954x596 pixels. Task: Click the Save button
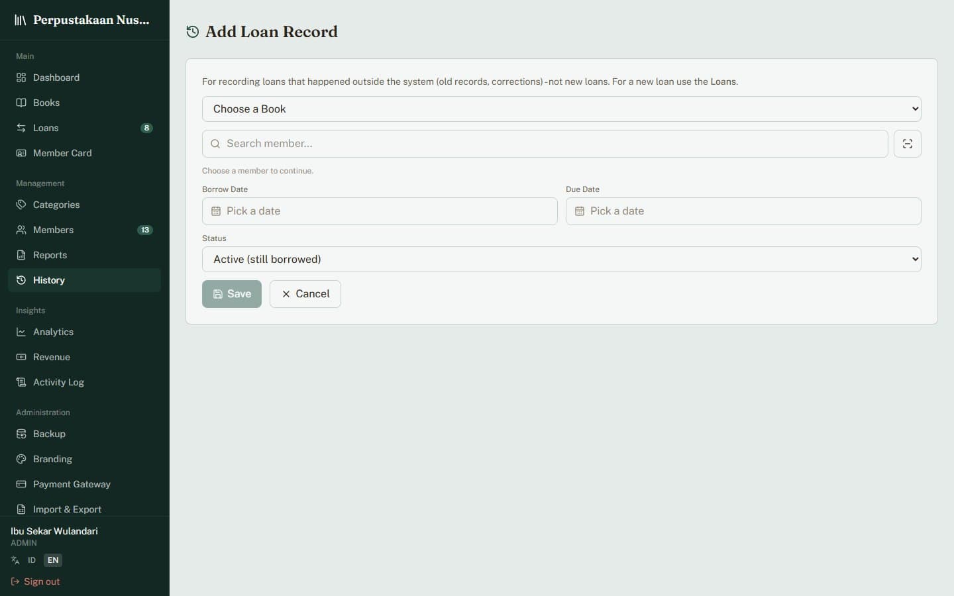[232, 294]
